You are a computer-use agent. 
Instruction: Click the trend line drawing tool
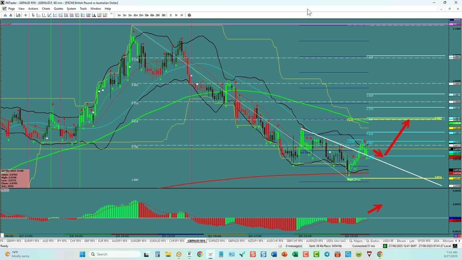point(50,15)
